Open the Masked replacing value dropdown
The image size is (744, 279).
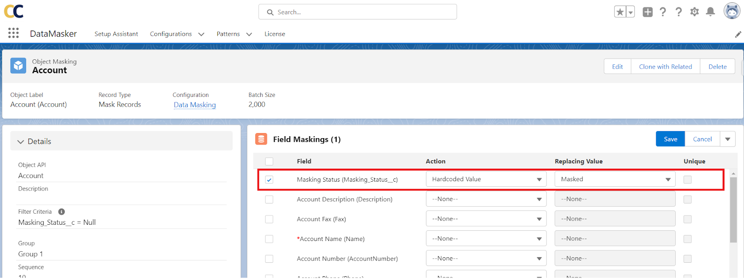click(x=615, y=179)
